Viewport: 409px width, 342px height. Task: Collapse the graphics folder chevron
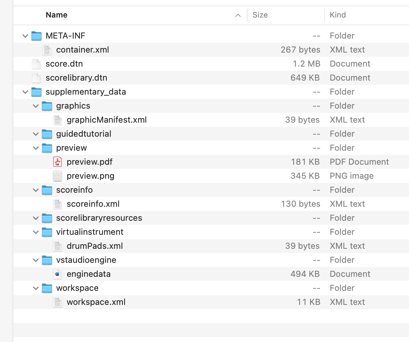[36, 106]
